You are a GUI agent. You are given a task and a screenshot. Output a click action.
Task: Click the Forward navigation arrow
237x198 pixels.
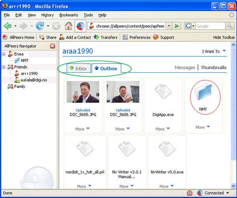click(24, 26)
